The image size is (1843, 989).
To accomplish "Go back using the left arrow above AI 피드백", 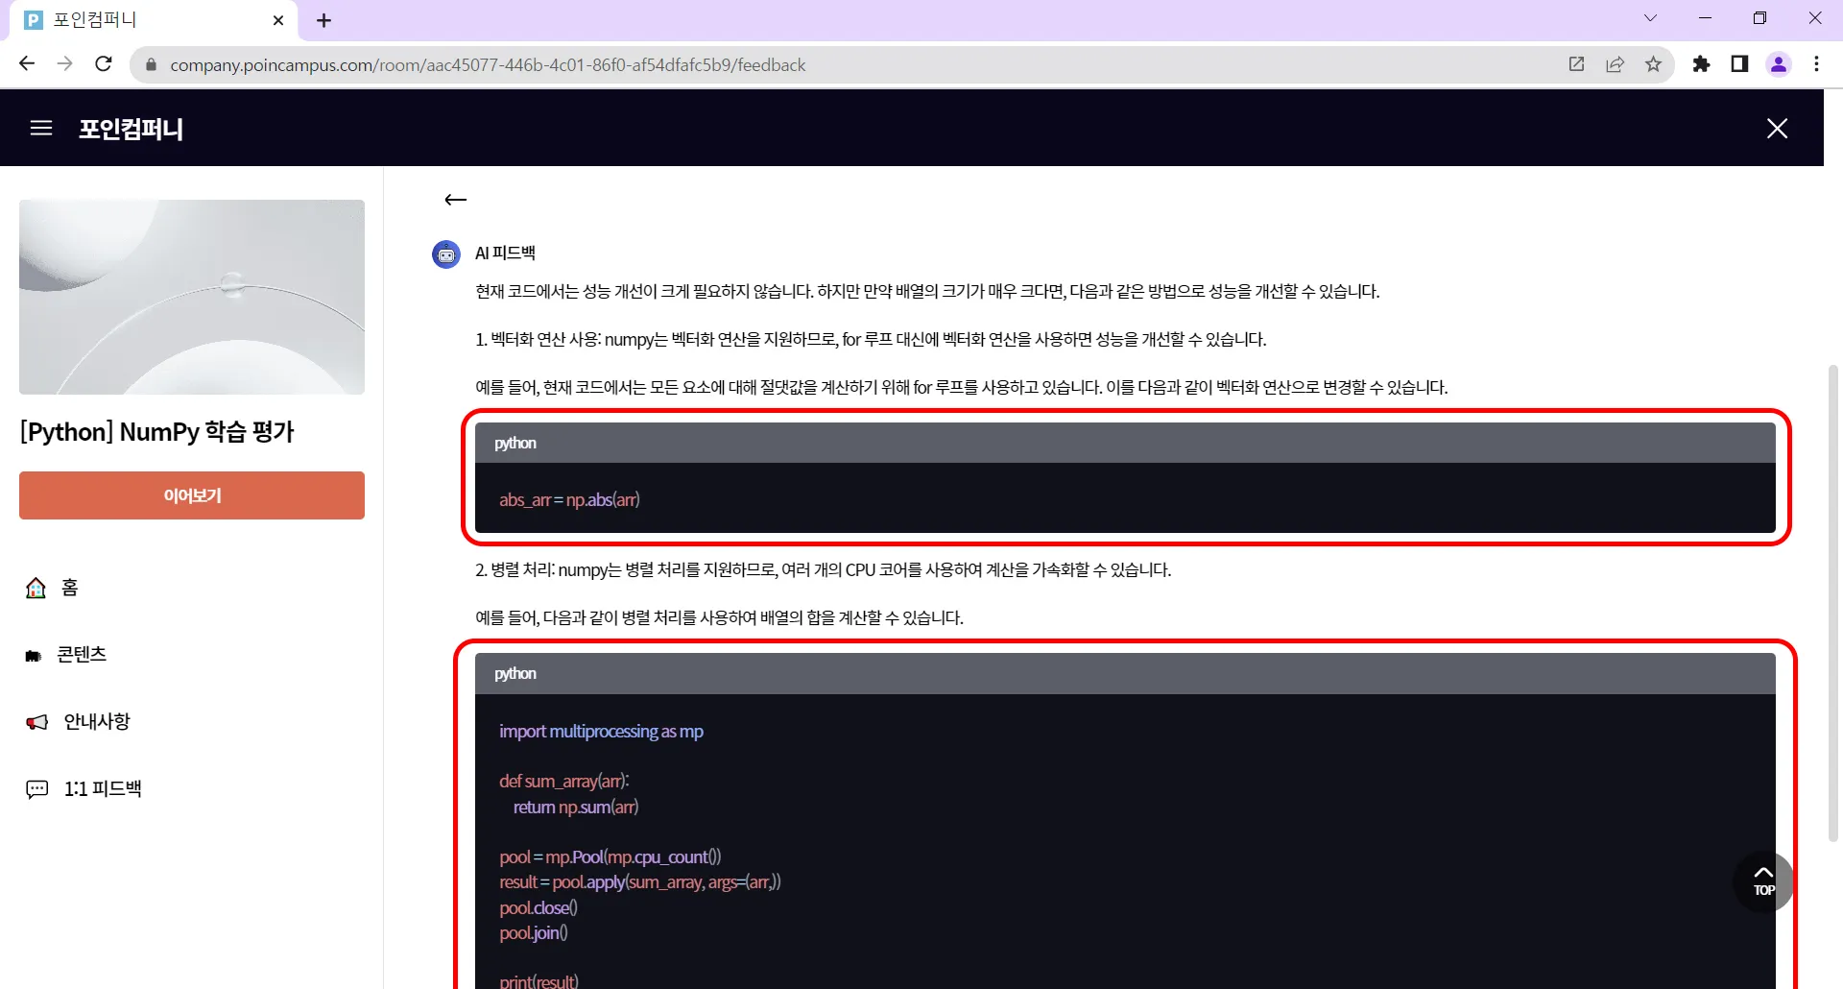I will tap(455, 200).
